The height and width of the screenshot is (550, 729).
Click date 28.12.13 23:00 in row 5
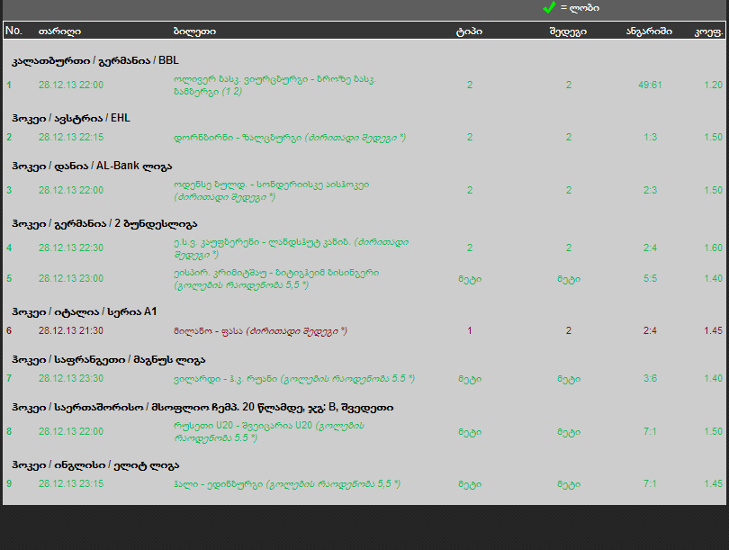coord(71,278)
